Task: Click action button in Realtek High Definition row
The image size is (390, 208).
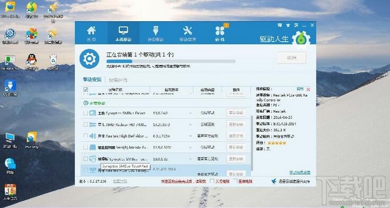Action: pos(236,136)
